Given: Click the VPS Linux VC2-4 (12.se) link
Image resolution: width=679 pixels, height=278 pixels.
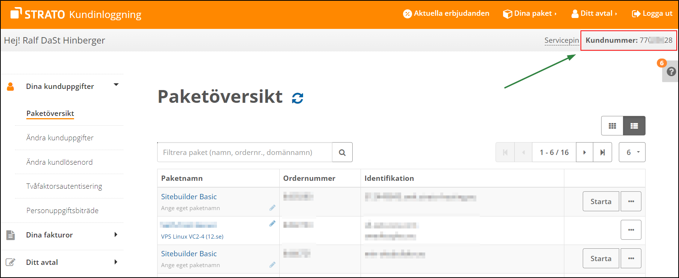Looking at the screenshot, I should 192,236.
